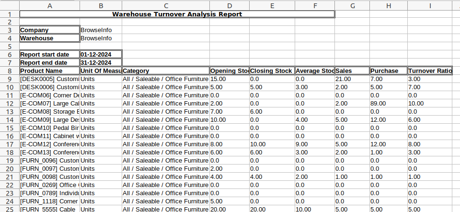The image size is (460, 212).
Task: Select the column I header
Action: pyautogui.click(x=430, y=5)
